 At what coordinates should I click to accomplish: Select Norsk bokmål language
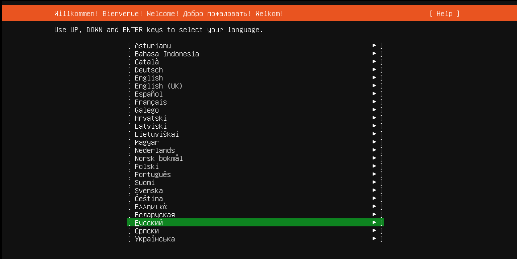point(159,158)
